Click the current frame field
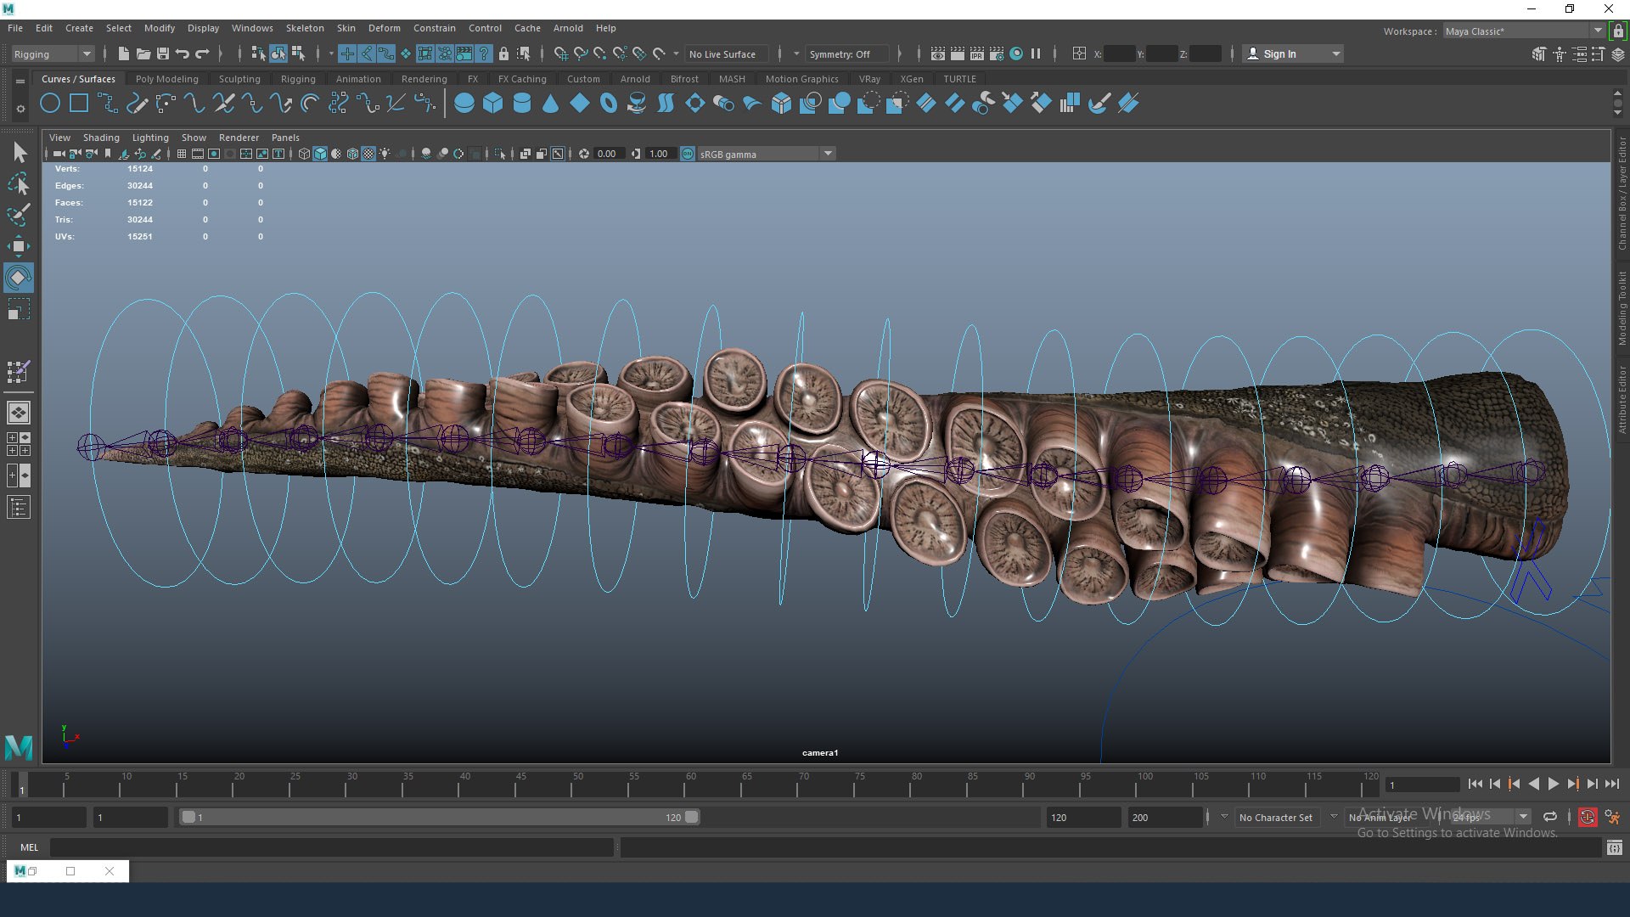Viewport: 1630px width, 917px height. 1422,785
